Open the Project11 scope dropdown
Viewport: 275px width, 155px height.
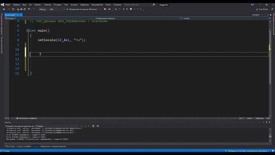pos(49,18)
